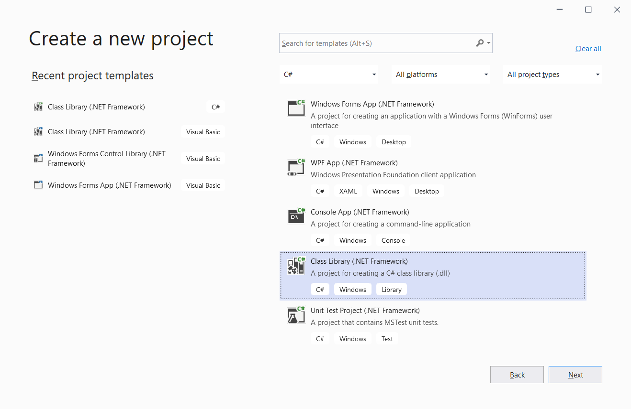Open the C# language filter dropdown
The height and width of the screenshot is (409, 631).
(x=329, y=75)
